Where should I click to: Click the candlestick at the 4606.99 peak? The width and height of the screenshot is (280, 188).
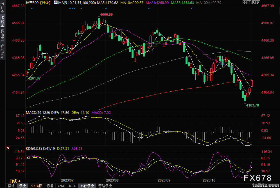[99, 23]
